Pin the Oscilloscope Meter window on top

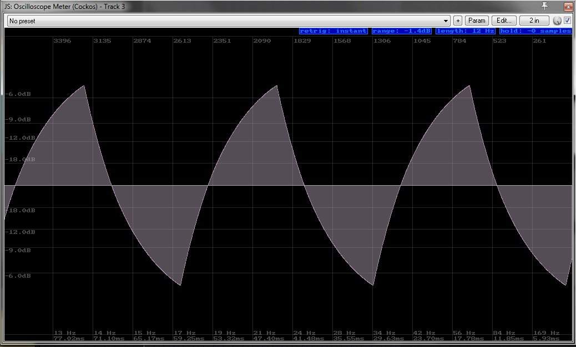tap(545, 6)
